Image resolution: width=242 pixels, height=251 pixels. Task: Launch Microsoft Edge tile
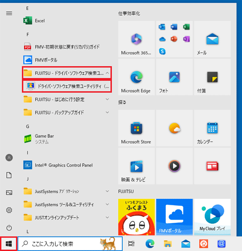(137, 77)
